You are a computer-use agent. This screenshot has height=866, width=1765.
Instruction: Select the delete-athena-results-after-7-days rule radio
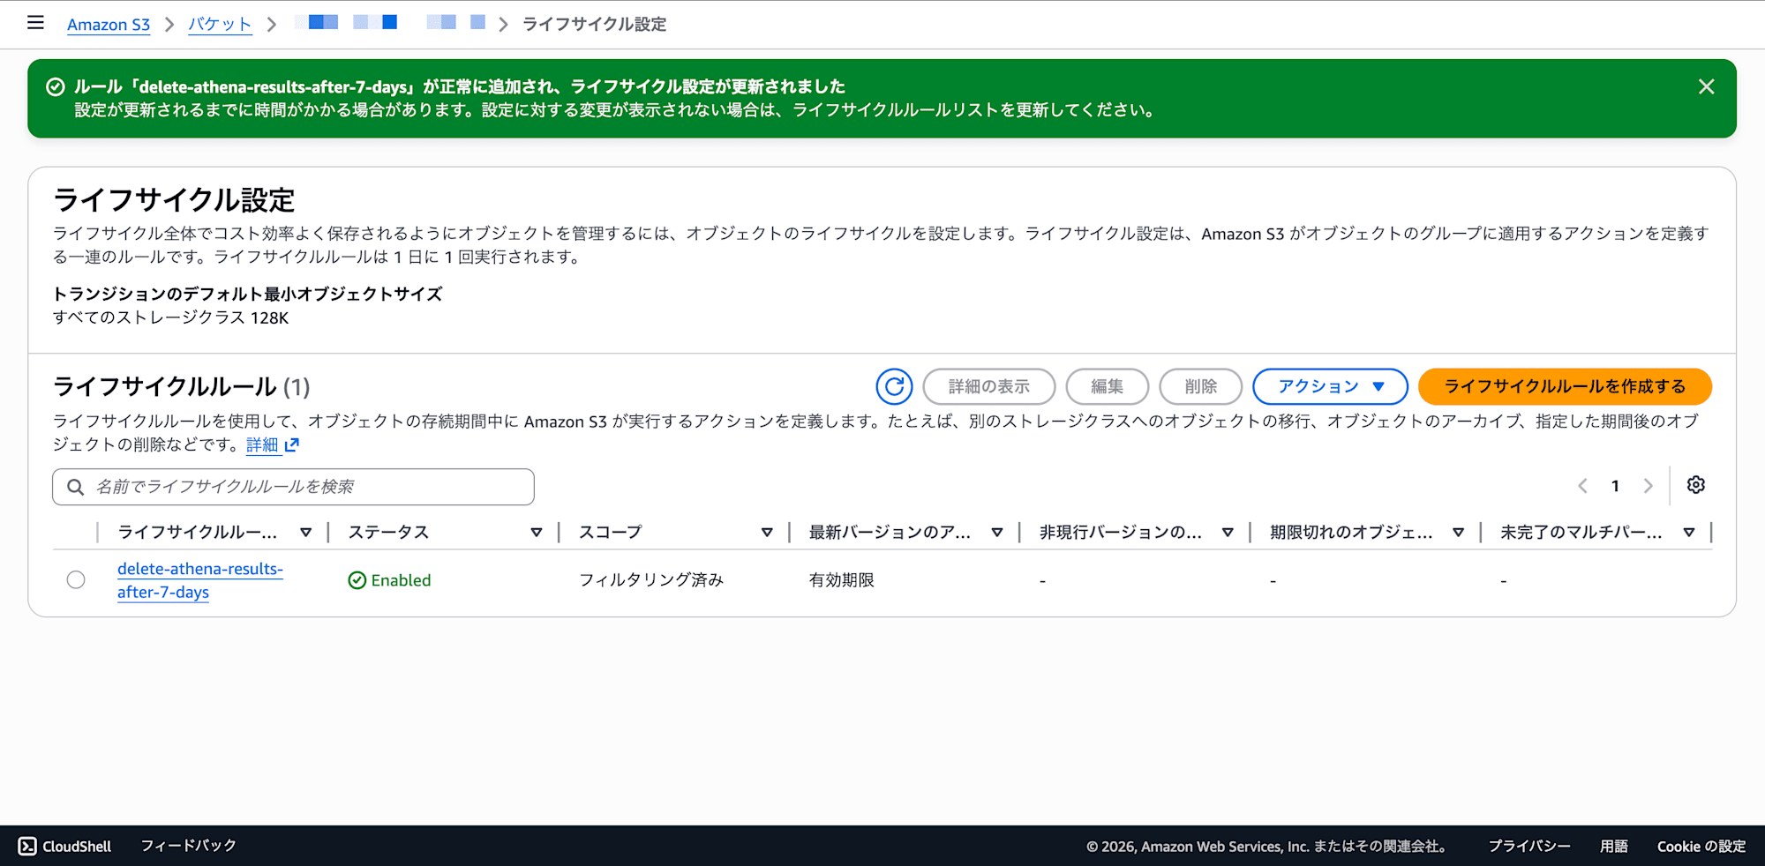point(76,579)
